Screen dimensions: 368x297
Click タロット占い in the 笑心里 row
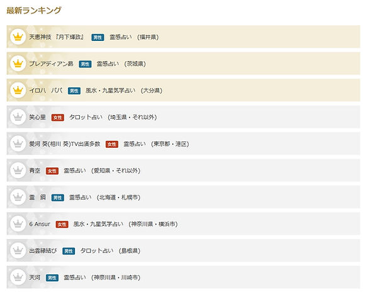pos(86,117)
